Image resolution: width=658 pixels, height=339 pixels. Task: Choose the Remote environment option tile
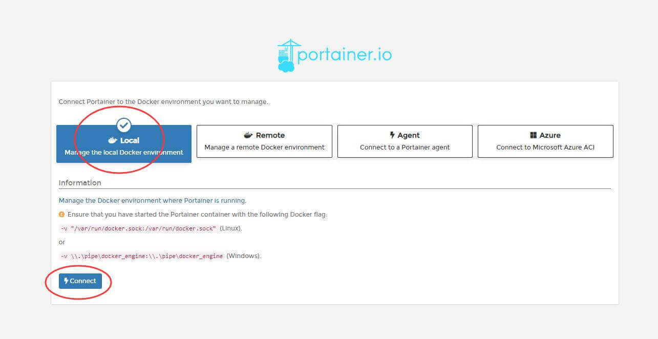(x=264, y=141)
